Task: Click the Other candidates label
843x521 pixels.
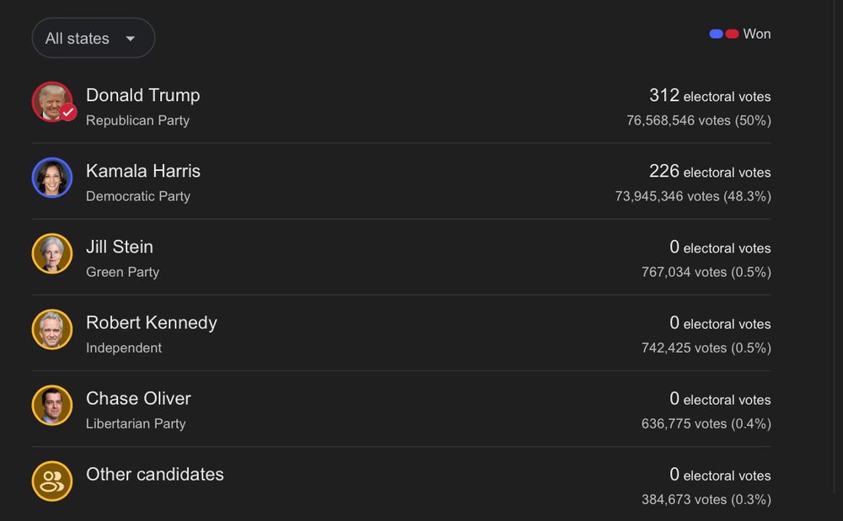Action: coord(155,475)
